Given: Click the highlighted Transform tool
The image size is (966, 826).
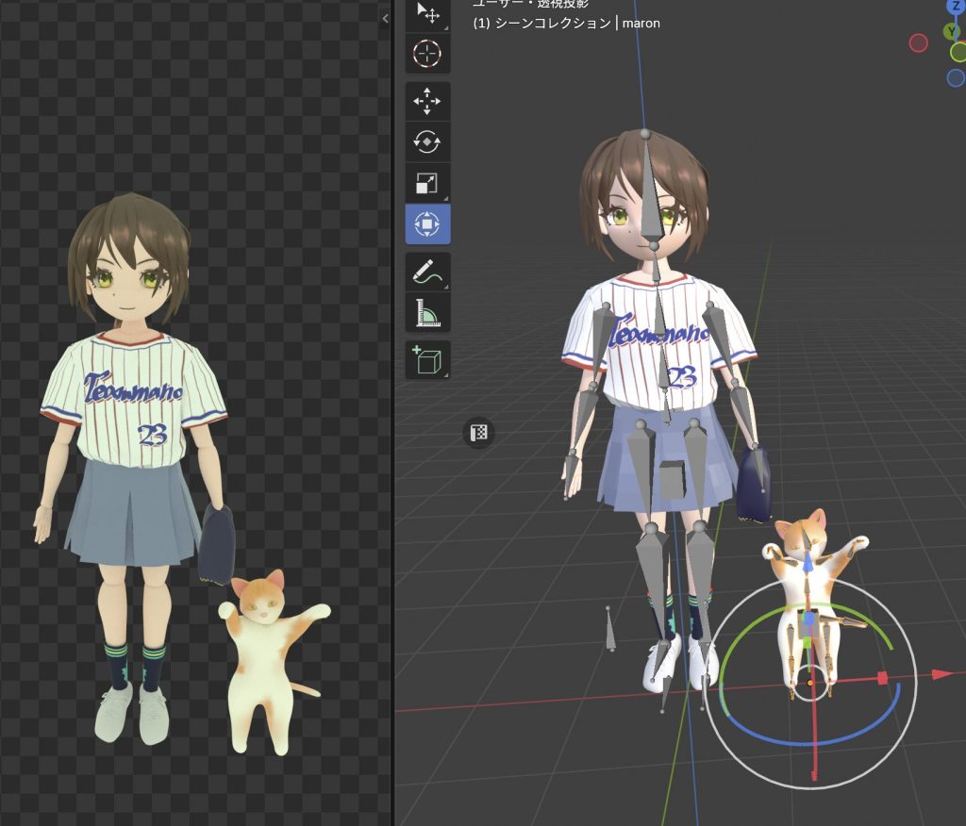Looking at the screenshot, I should pyautogui.click(x=427, y=225).
